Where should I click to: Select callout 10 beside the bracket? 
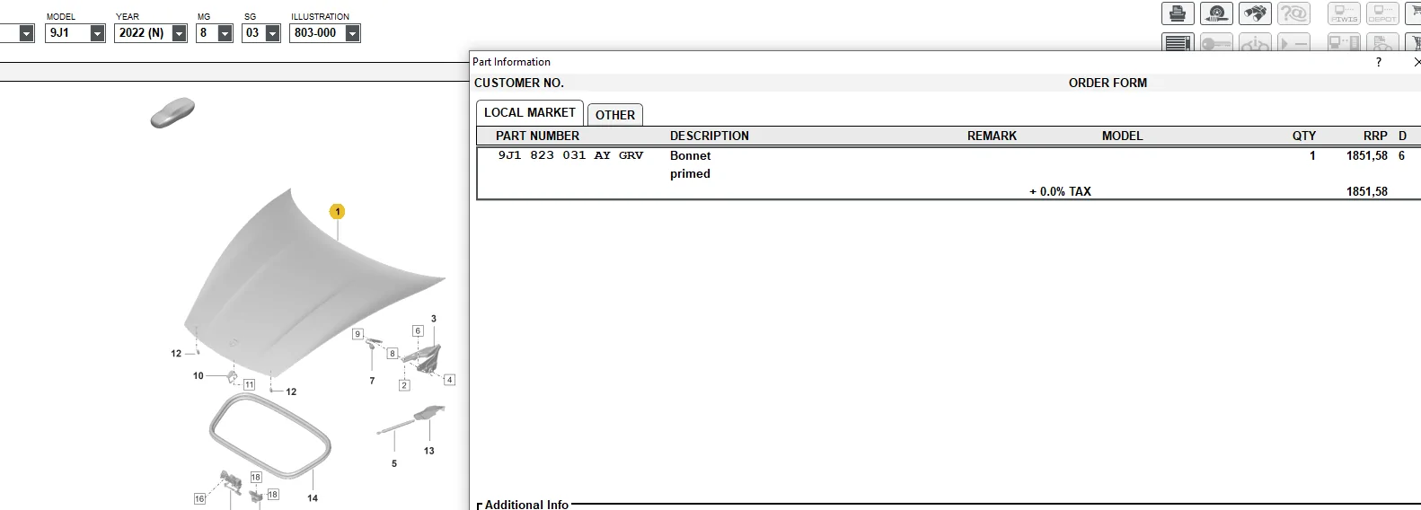pos(199,375)
